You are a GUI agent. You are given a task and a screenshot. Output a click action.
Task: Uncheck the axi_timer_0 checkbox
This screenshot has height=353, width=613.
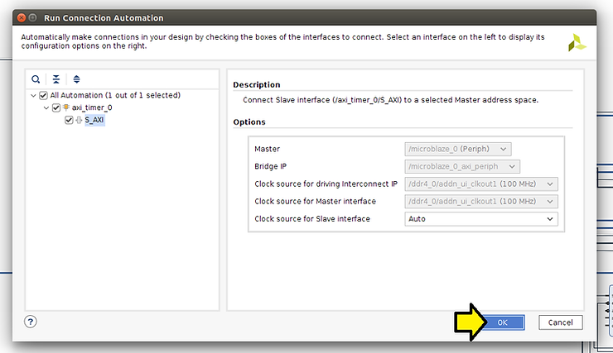click(56, 107)
